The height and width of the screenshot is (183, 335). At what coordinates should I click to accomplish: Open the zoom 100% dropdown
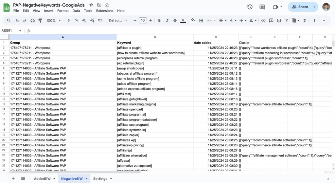point(53,21)
